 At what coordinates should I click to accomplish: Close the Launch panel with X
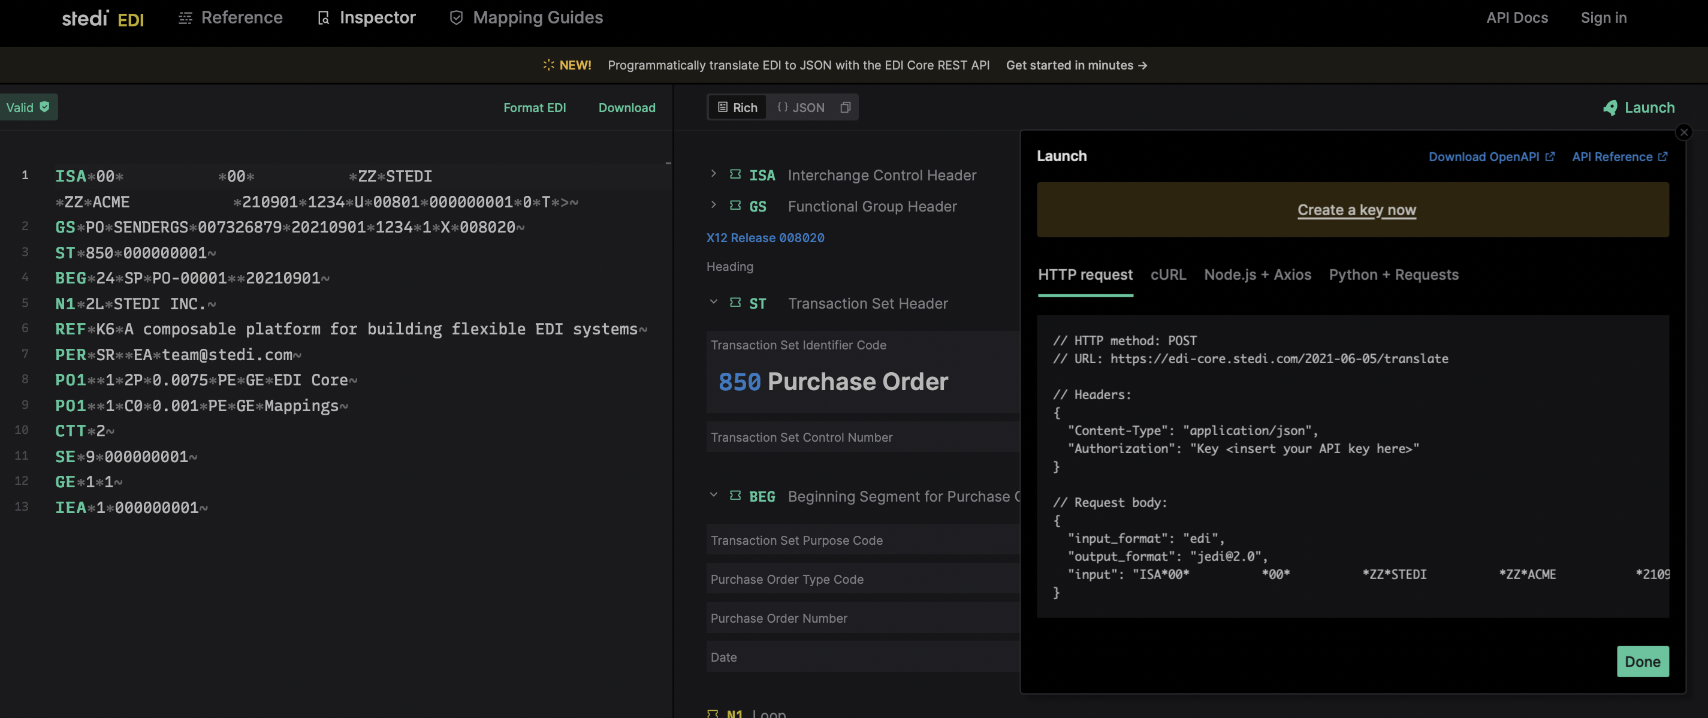click(1683, 132)
